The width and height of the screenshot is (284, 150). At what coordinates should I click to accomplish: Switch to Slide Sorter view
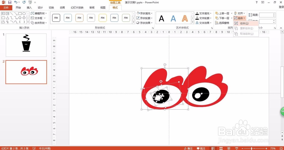click(x=221, y=148)
